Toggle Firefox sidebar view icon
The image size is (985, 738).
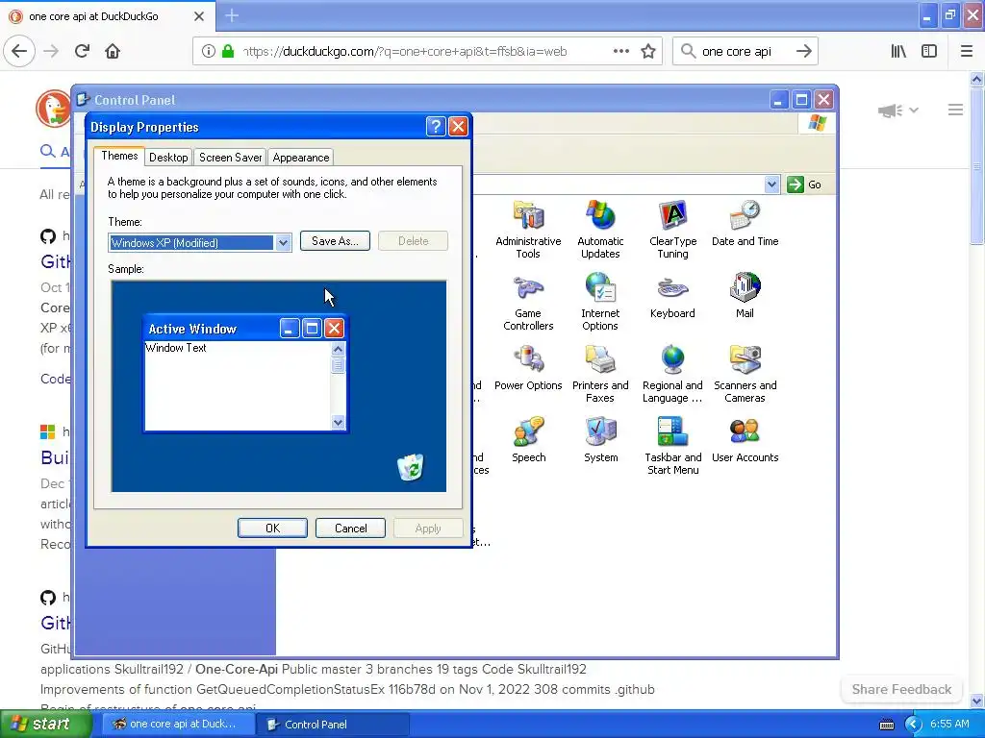929,52
